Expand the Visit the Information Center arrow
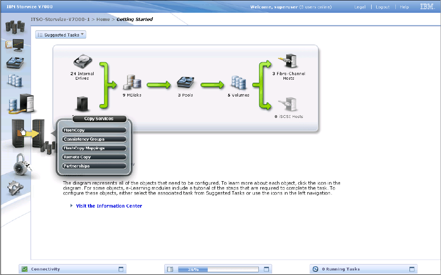The width and height of the screenshot is (441, 275). click(x=72, y=206)
